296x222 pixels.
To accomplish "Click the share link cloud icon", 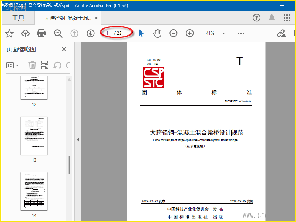I will [x=281, y=33].
